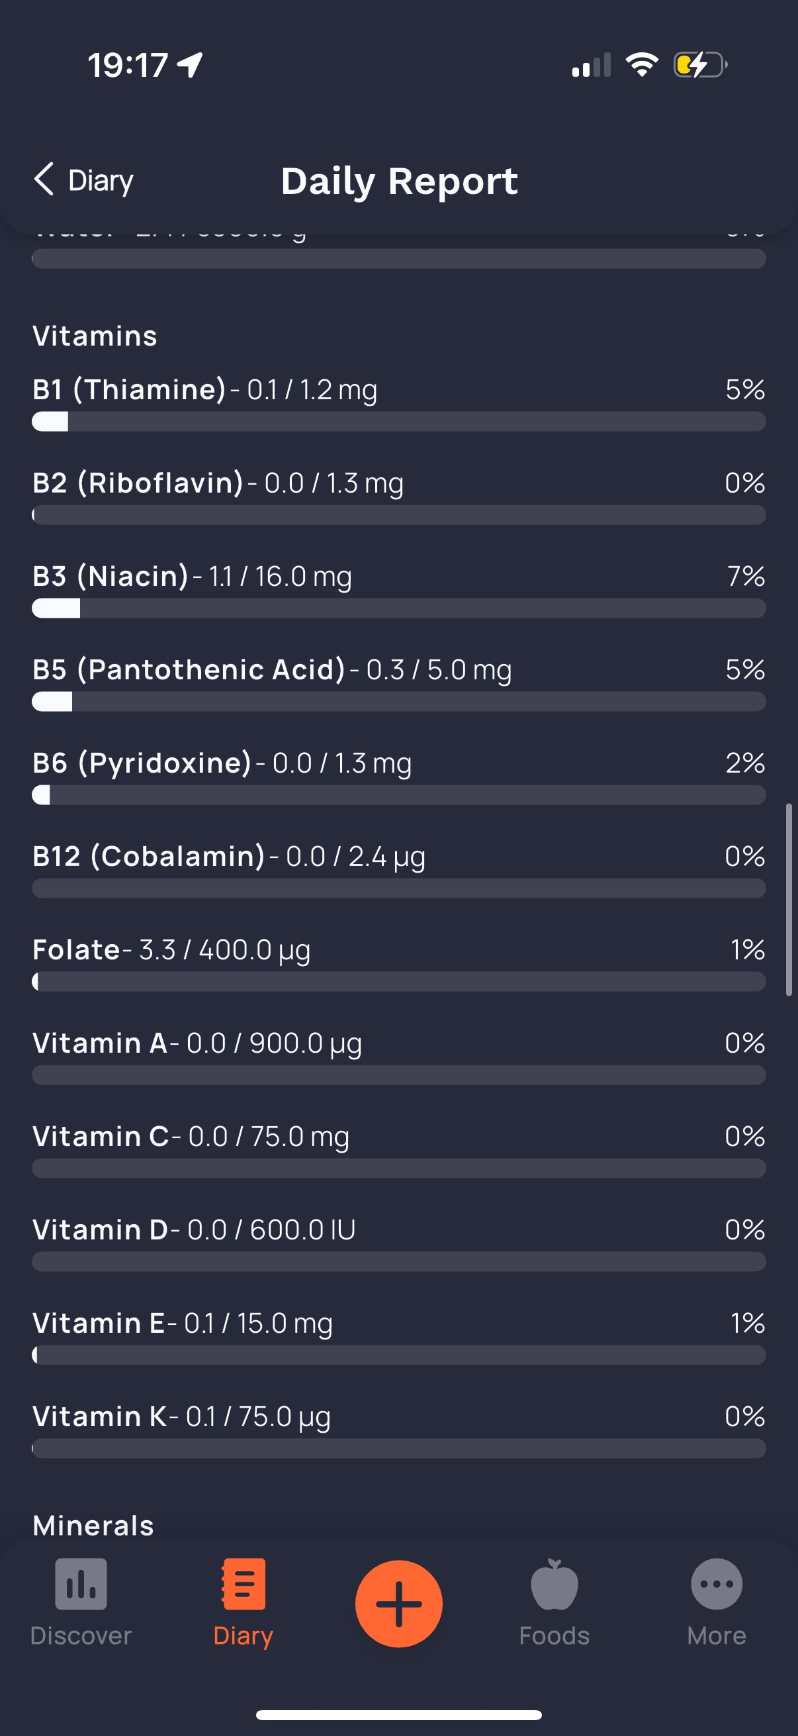Click the vertical scrollbar indicator

[x=789, y=899]
